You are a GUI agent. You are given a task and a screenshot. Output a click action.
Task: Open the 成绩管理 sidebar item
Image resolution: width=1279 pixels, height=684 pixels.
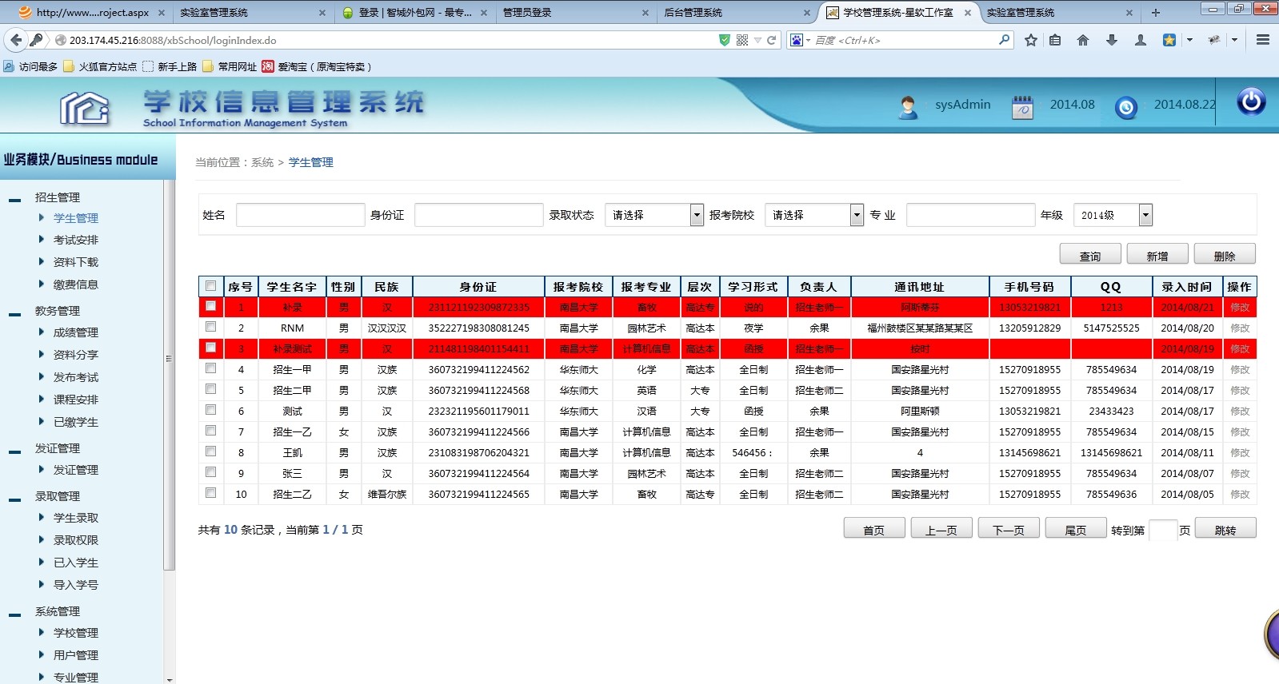point(76,332)
